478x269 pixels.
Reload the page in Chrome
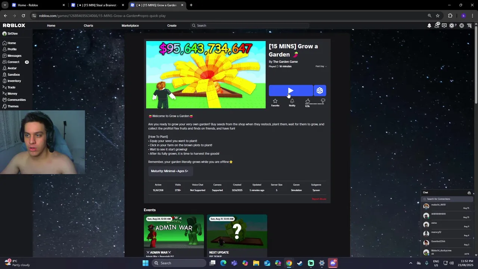tap(23, 16)
